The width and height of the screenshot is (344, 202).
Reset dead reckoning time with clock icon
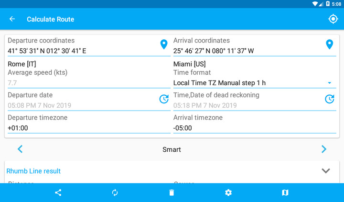click(x=329, y=99)
